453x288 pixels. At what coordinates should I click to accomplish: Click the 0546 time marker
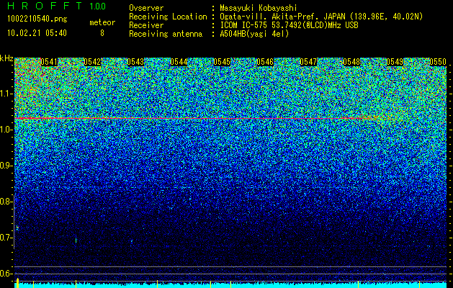[x=265, y=62]
